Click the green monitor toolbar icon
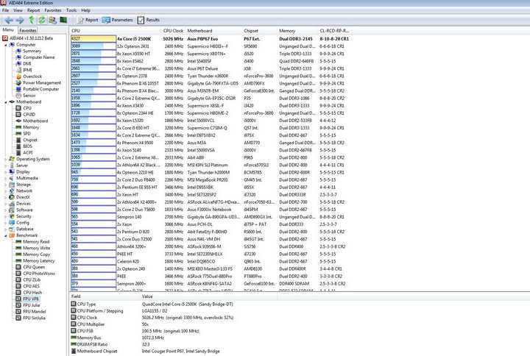530x356 pixels. pyautogui.click(x=63, y=20)
